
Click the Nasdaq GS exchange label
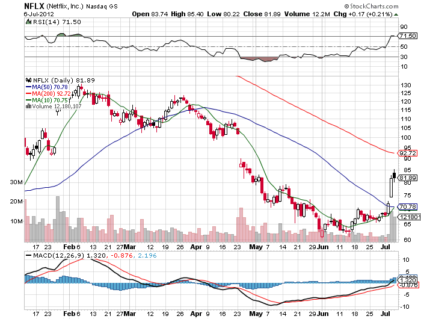click(x=102, y=7)
